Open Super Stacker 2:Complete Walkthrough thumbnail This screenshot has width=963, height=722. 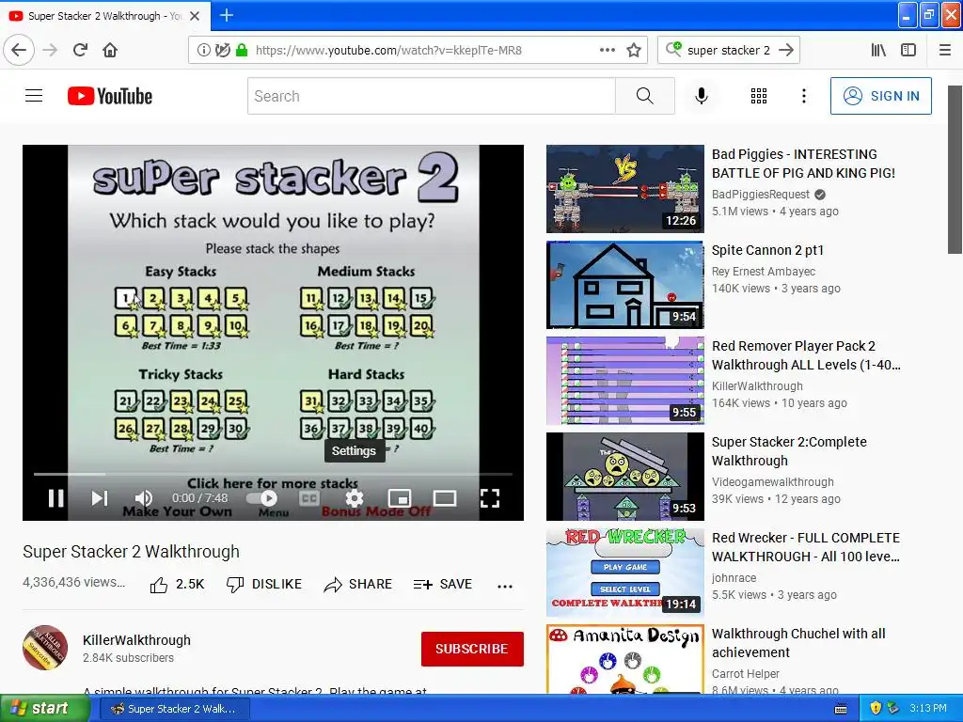coord(625,477)
